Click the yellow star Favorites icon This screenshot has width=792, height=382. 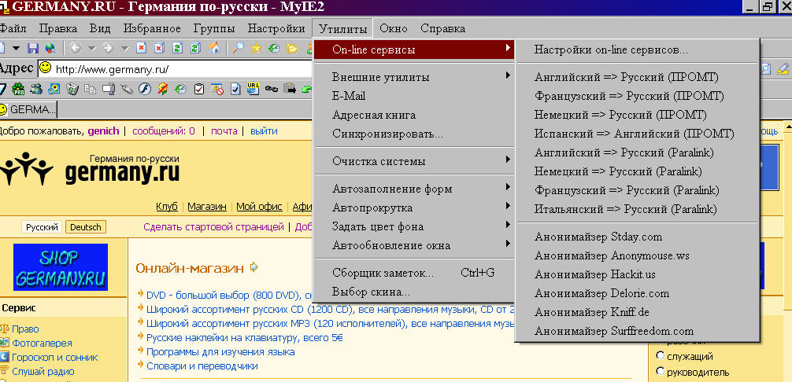[x=256, y=49]
